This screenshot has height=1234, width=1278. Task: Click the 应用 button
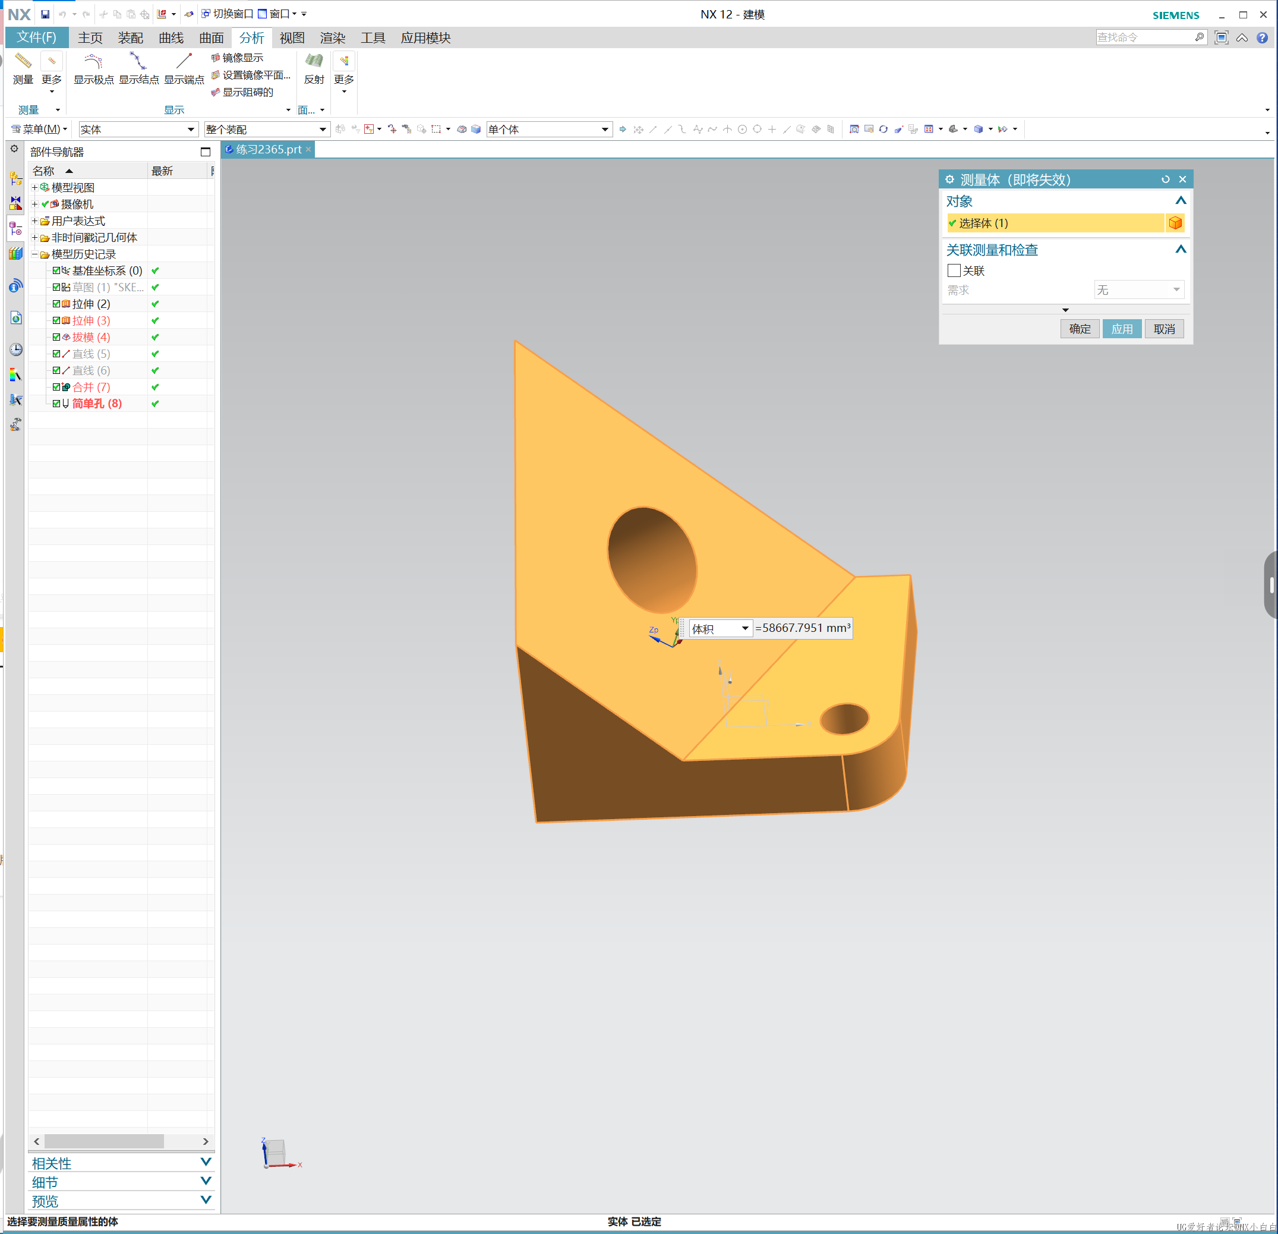click(x=1122, y=329)
